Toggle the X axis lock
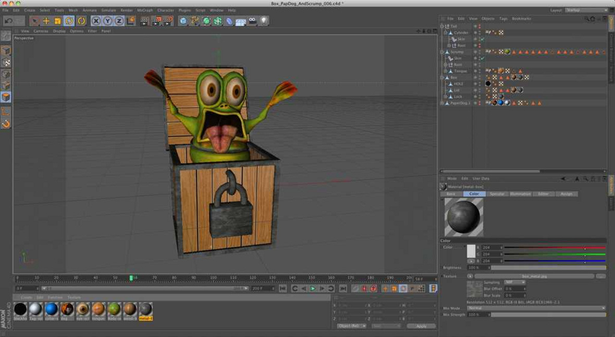The height and width of the screenshot is (337, 615). (96, 21)
